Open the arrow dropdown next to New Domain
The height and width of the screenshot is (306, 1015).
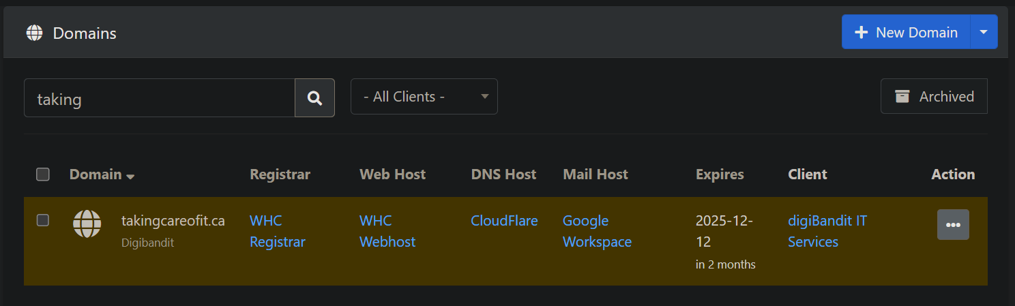(984, 32)
